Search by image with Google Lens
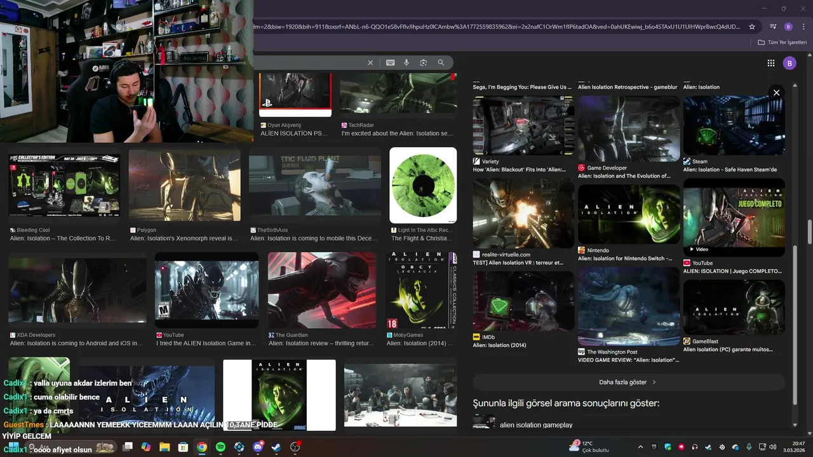813x457 pixels. 423,63
